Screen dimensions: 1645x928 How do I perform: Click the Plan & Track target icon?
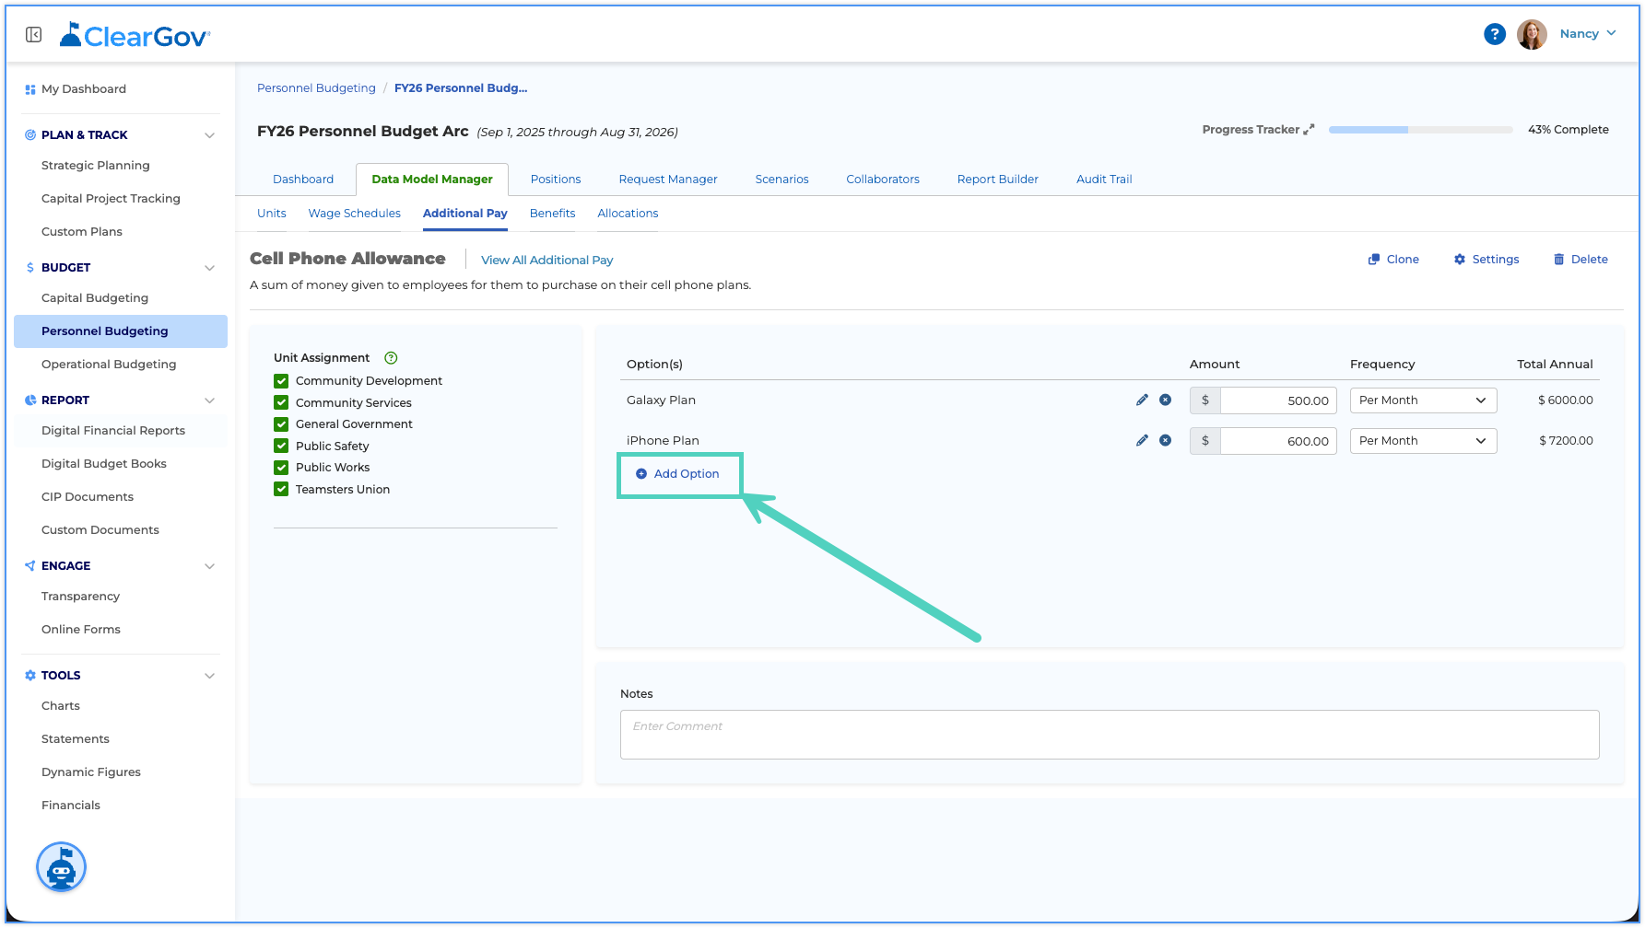pyautogui.click(x=30, y=134)
